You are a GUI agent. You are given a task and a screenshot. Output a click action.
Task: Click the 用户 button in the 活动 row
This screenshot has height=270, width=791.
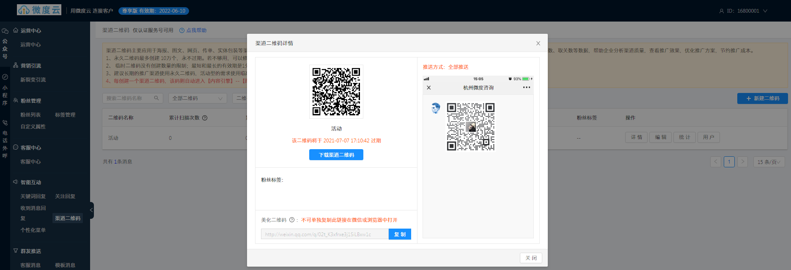pyautogui.click(x=709, y=137)
